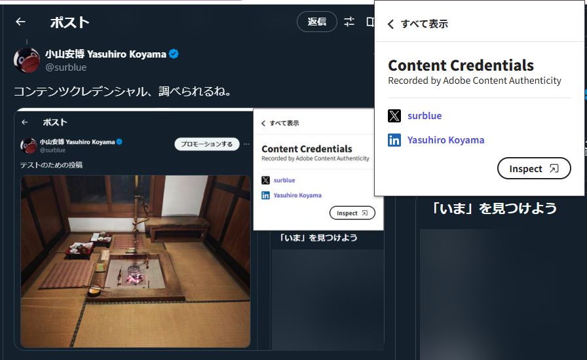Open the embedded screenshot image in the post
This screenshot has height=360, width=587.
click(x=199, y=229)
